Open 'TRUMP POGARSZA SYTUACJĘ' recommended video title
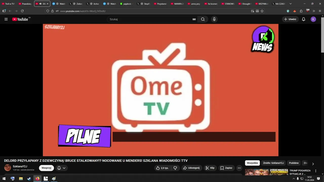The image size is (324, 182). 300,172
